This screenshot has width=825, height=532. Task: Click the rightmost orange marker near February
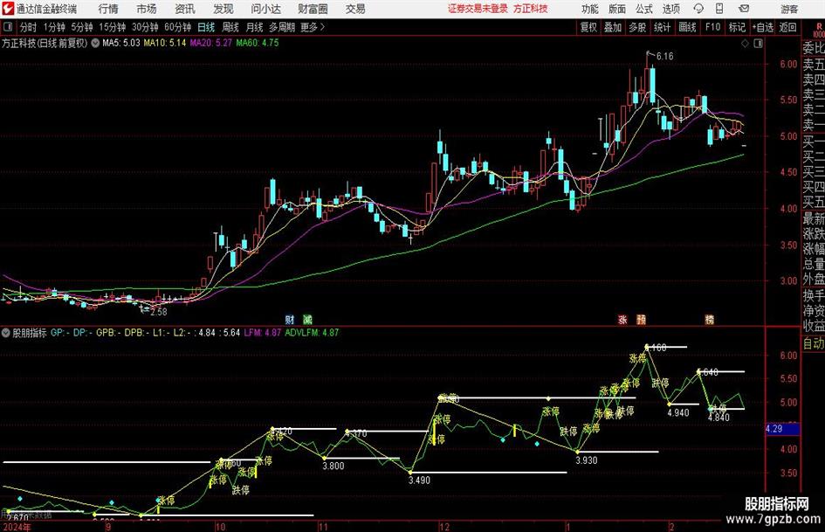pos(709,320)
